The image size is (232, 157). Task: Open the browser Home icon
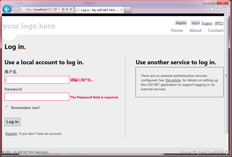[x=212, y=10]
